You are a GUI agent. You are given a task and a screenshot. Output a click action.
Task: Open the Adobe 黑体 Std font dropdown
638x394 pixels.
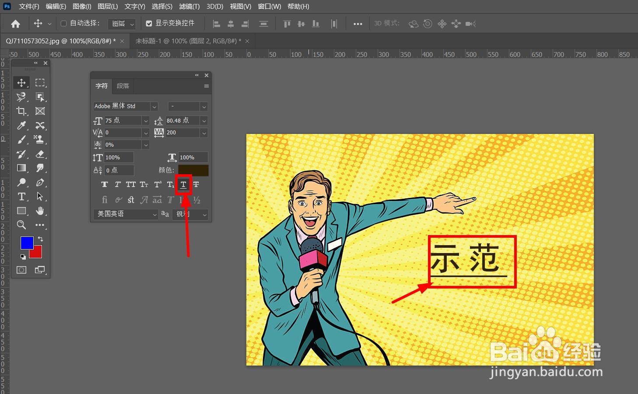tap(154, 106)
